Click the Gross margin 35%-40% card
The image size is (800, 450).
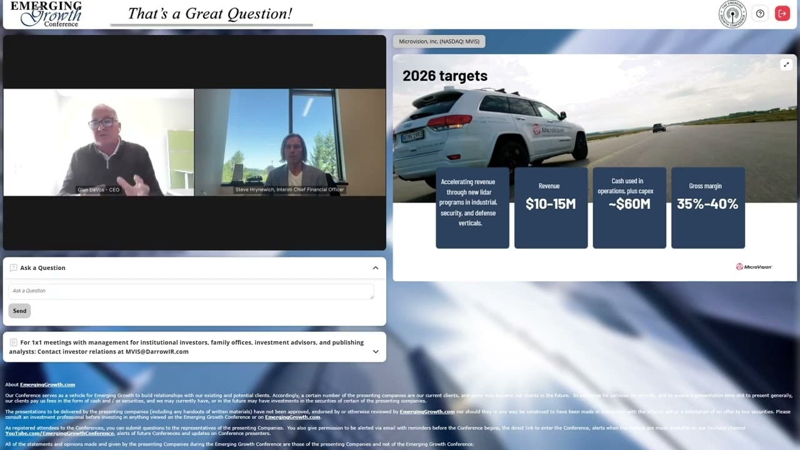(x=708, y=207)
